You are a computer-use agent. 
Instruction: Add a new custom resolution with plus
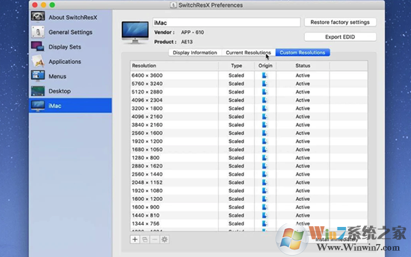[135, 239]
